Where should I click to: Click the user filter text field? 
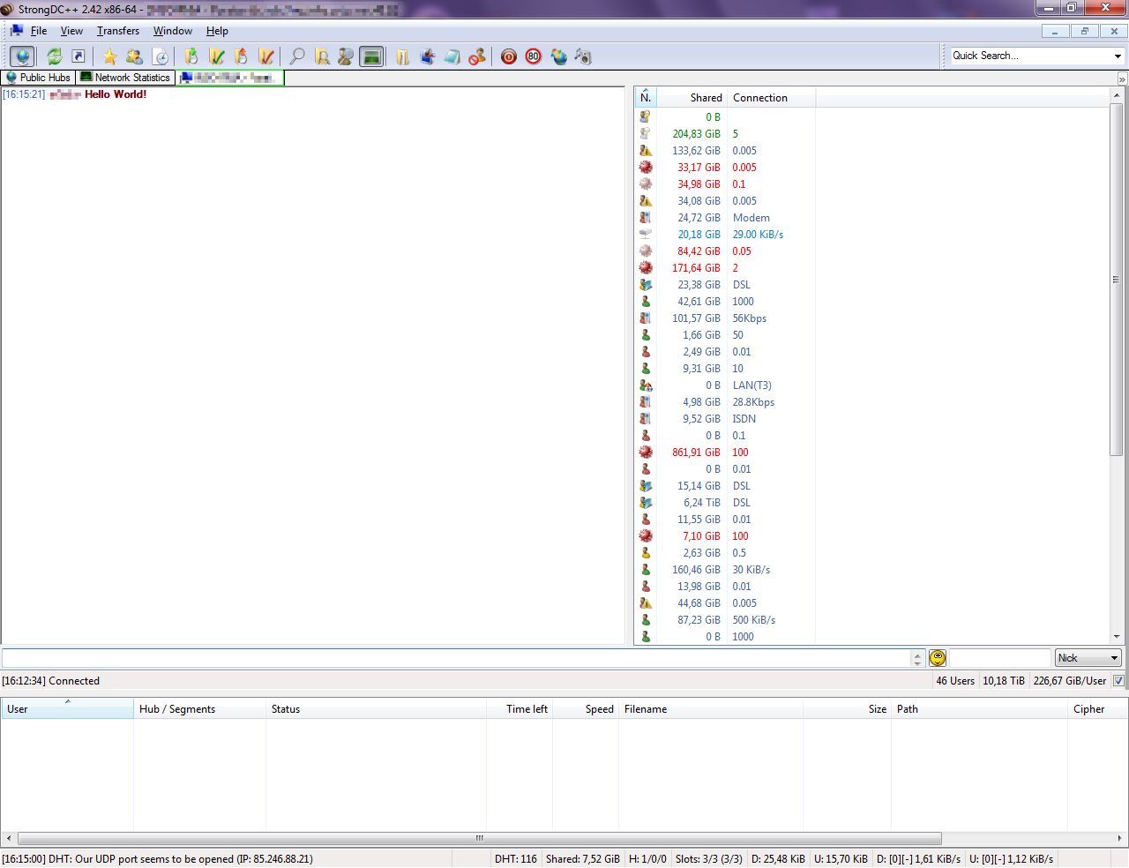pyautogui.click(x=999, y=658)
